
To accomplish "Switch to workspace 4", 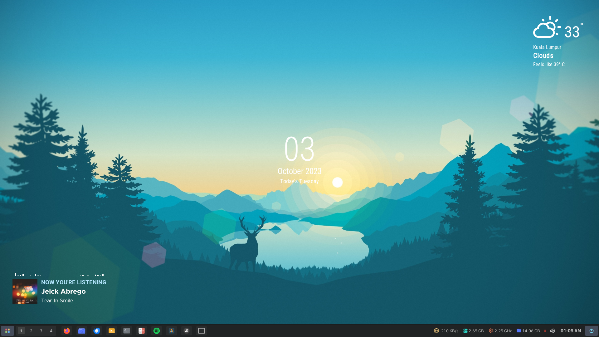I will tap(51, 331).
